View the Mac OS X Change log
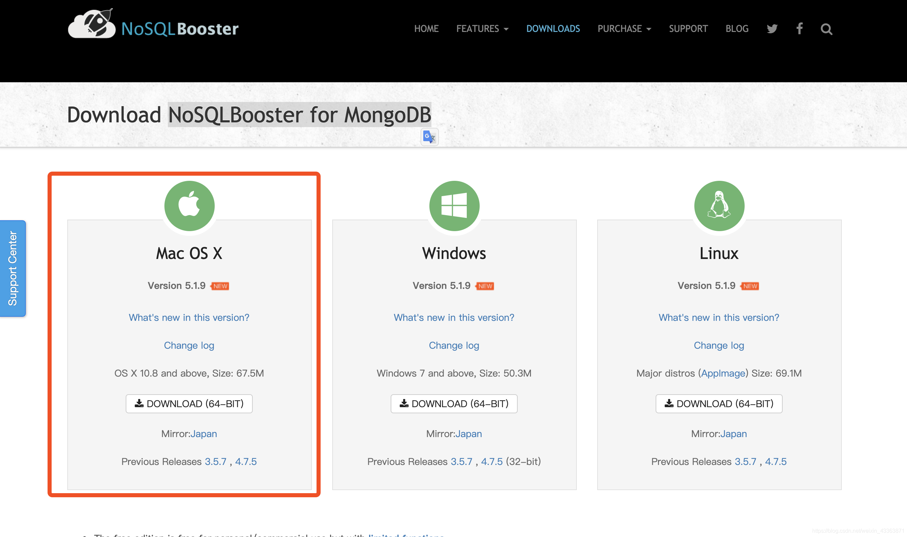 coord(189,345)
